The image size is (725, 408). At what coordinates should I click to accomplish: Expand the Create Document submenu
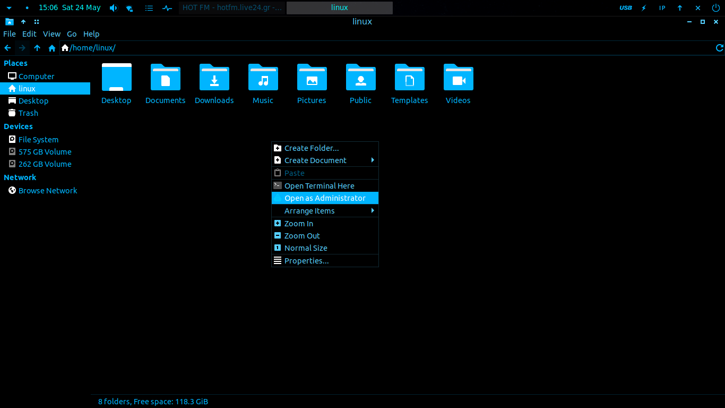point(315,160)
